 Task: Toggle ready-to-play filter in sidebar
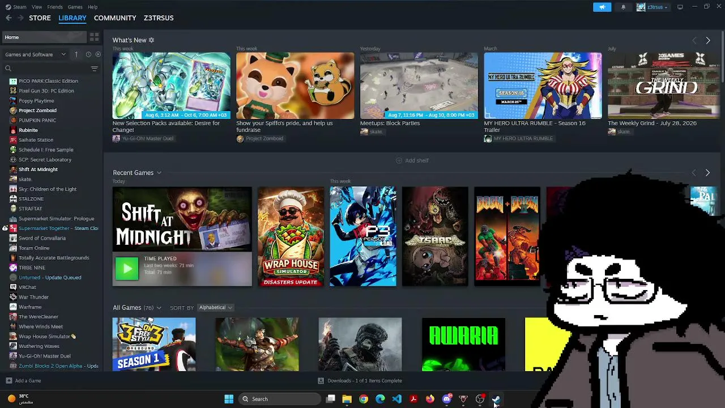[x=98, y=54]
